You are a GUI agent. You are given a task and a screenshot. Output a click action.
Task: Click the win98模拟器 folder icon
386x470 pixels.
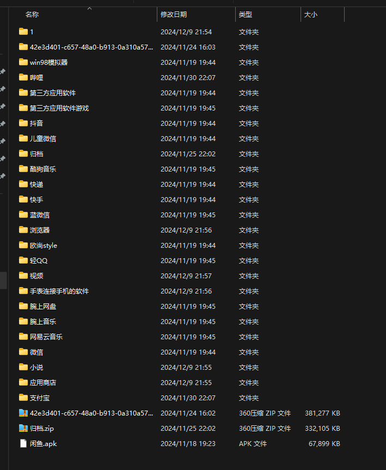pos(23,62)
